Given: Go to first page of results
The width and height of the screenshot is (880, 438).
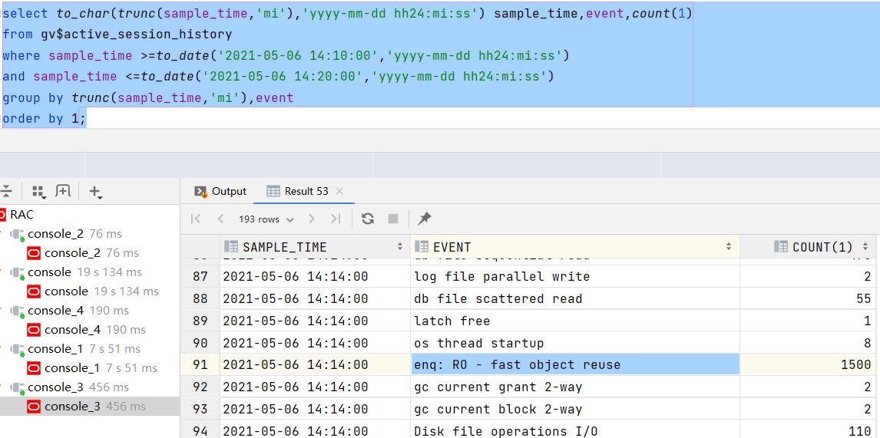Looking at the screenshot, I should point(196,219).
